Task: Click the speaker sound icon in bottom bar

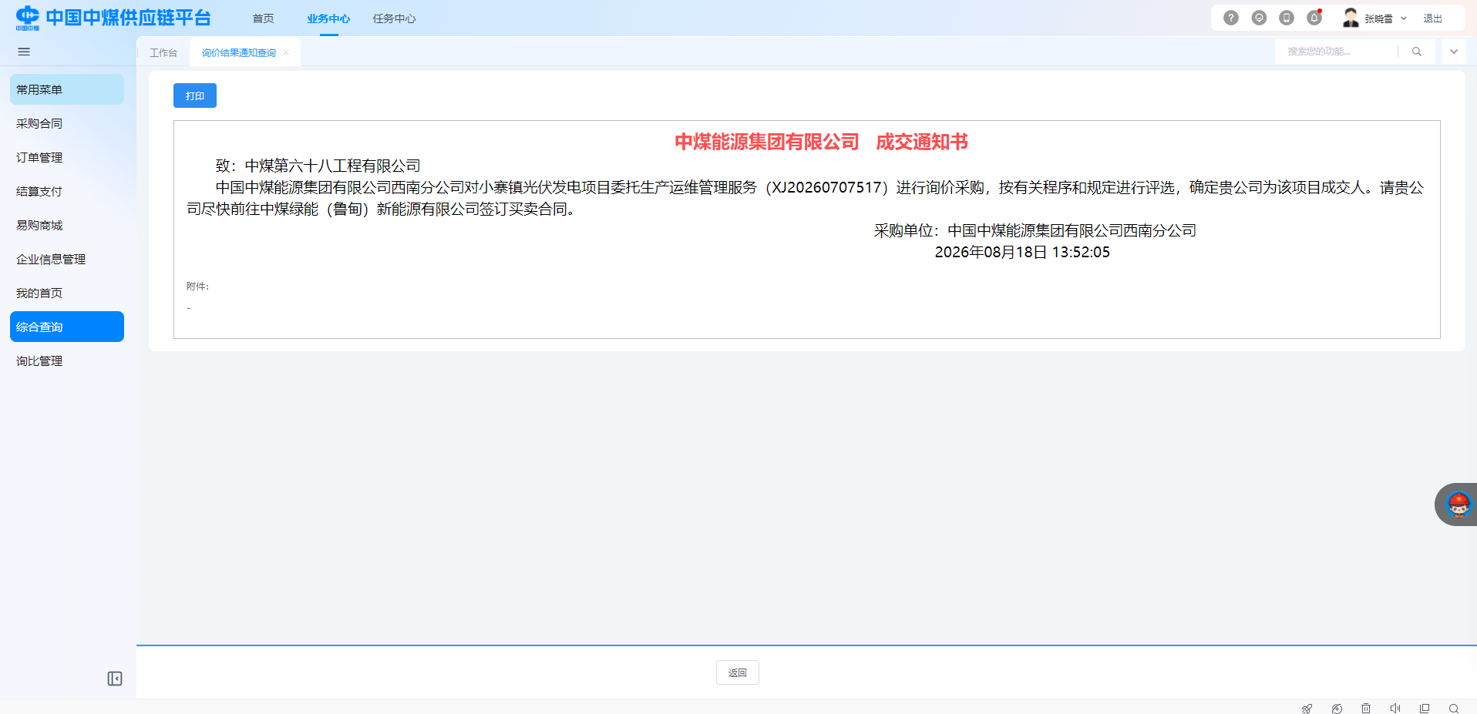Action: 1395,709
